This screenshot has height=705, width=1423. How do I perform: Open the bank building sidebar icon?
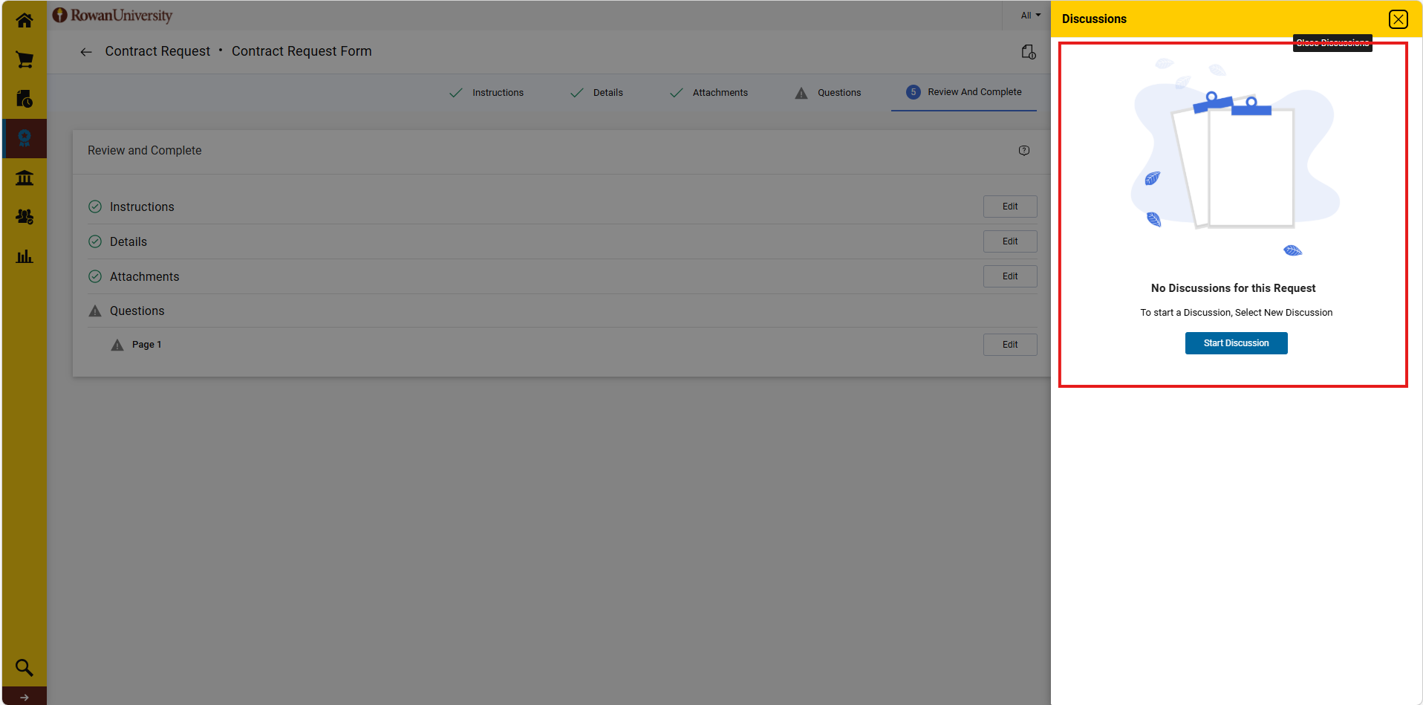tap(25, 178)
